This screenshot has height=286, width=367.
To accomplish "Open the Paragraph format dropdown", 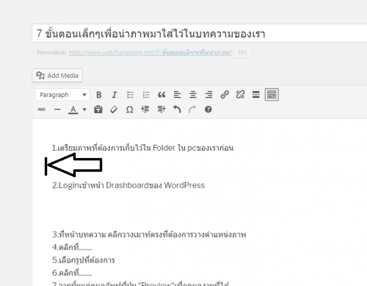I will coord(62,95).
